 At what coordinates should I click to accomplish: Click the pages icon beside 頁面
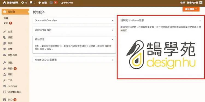click(5, 43)
